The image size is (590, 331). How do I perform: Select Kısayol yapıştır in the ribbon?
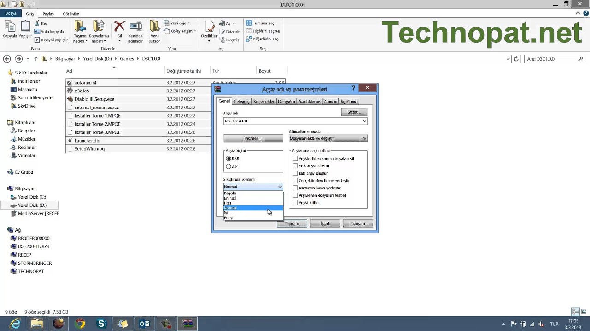(51, 40)
